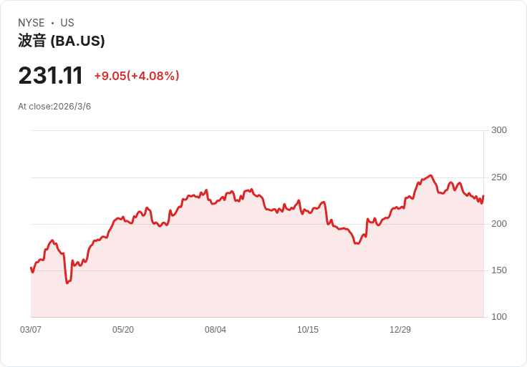
Task: Click the leftmost start of the price line
Action: (31, 268)
